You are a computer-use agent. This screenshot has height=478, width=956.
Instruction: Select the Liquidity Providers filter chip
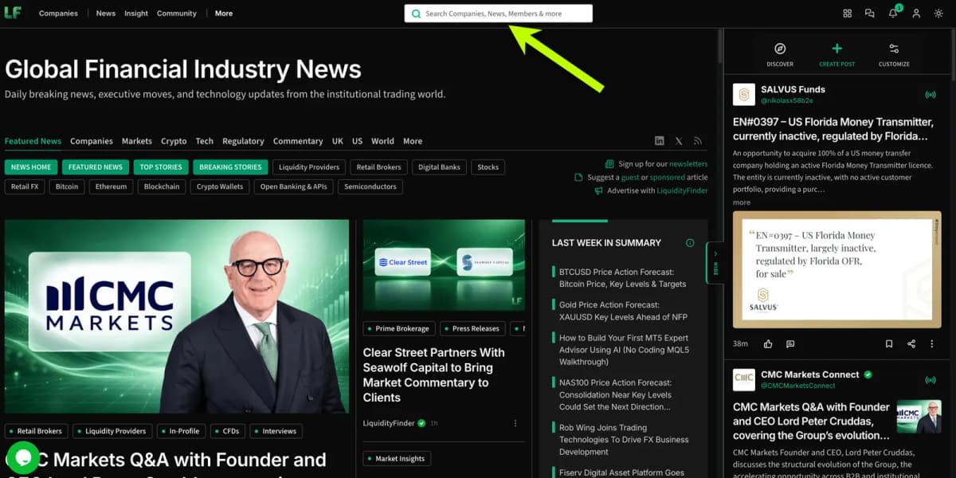tap(309, 167)
